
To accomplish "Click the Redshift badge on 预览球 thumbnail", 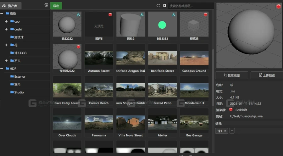I will pyautogui.click(x=205, y=14).
